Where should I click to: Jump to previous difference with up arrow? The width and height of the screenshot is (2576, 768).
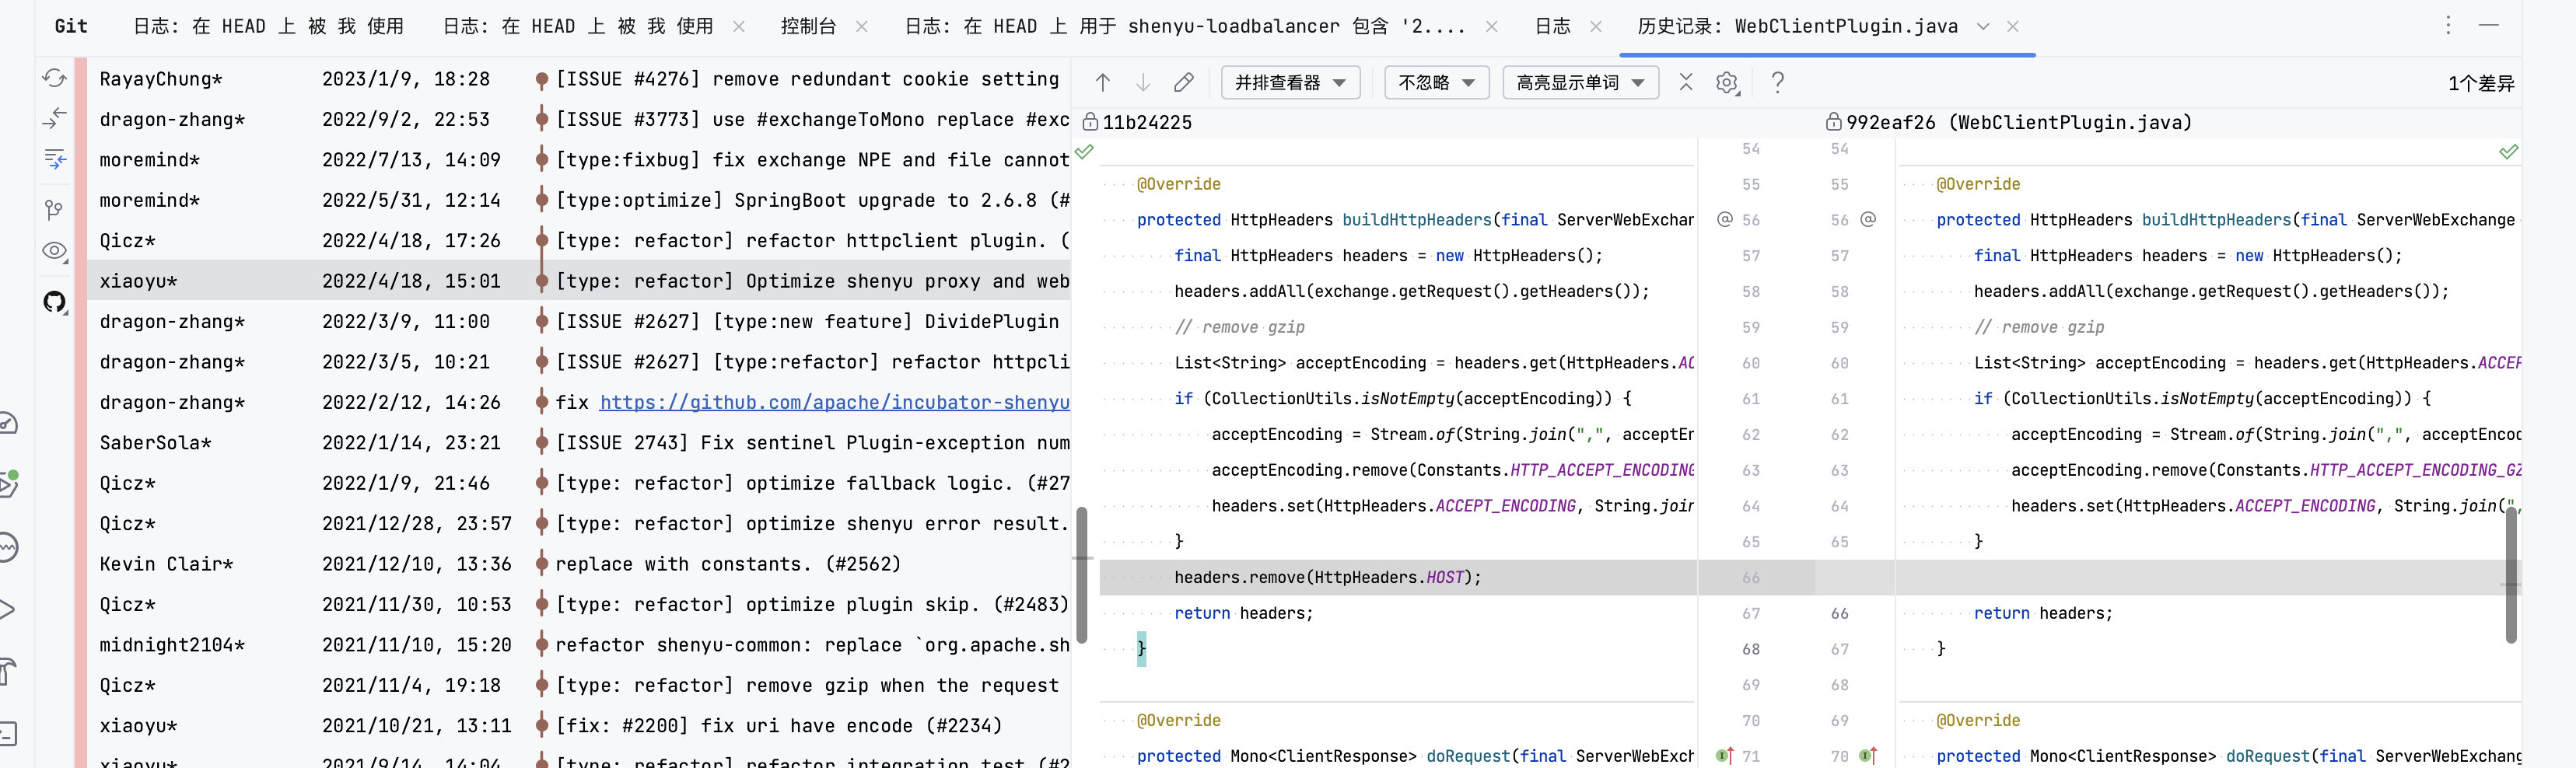coord(1102,82)
